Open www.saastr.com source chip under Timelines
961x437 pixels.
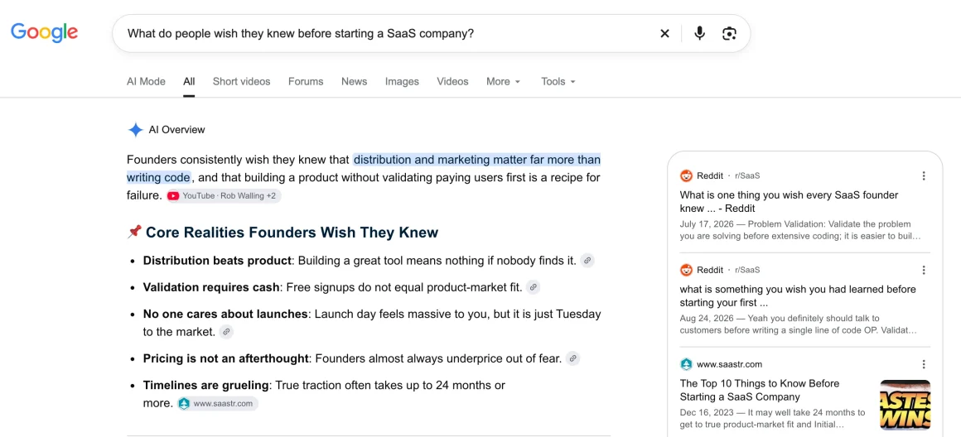(218, 403)
